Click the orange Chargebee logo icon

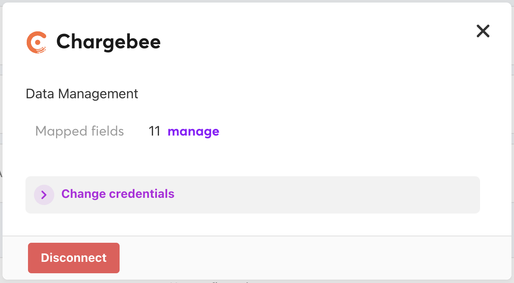click(x=36, y=42)
